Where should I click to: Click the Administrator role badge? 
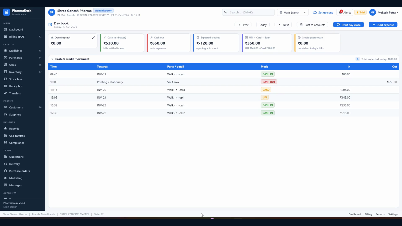tap(103, 11)
